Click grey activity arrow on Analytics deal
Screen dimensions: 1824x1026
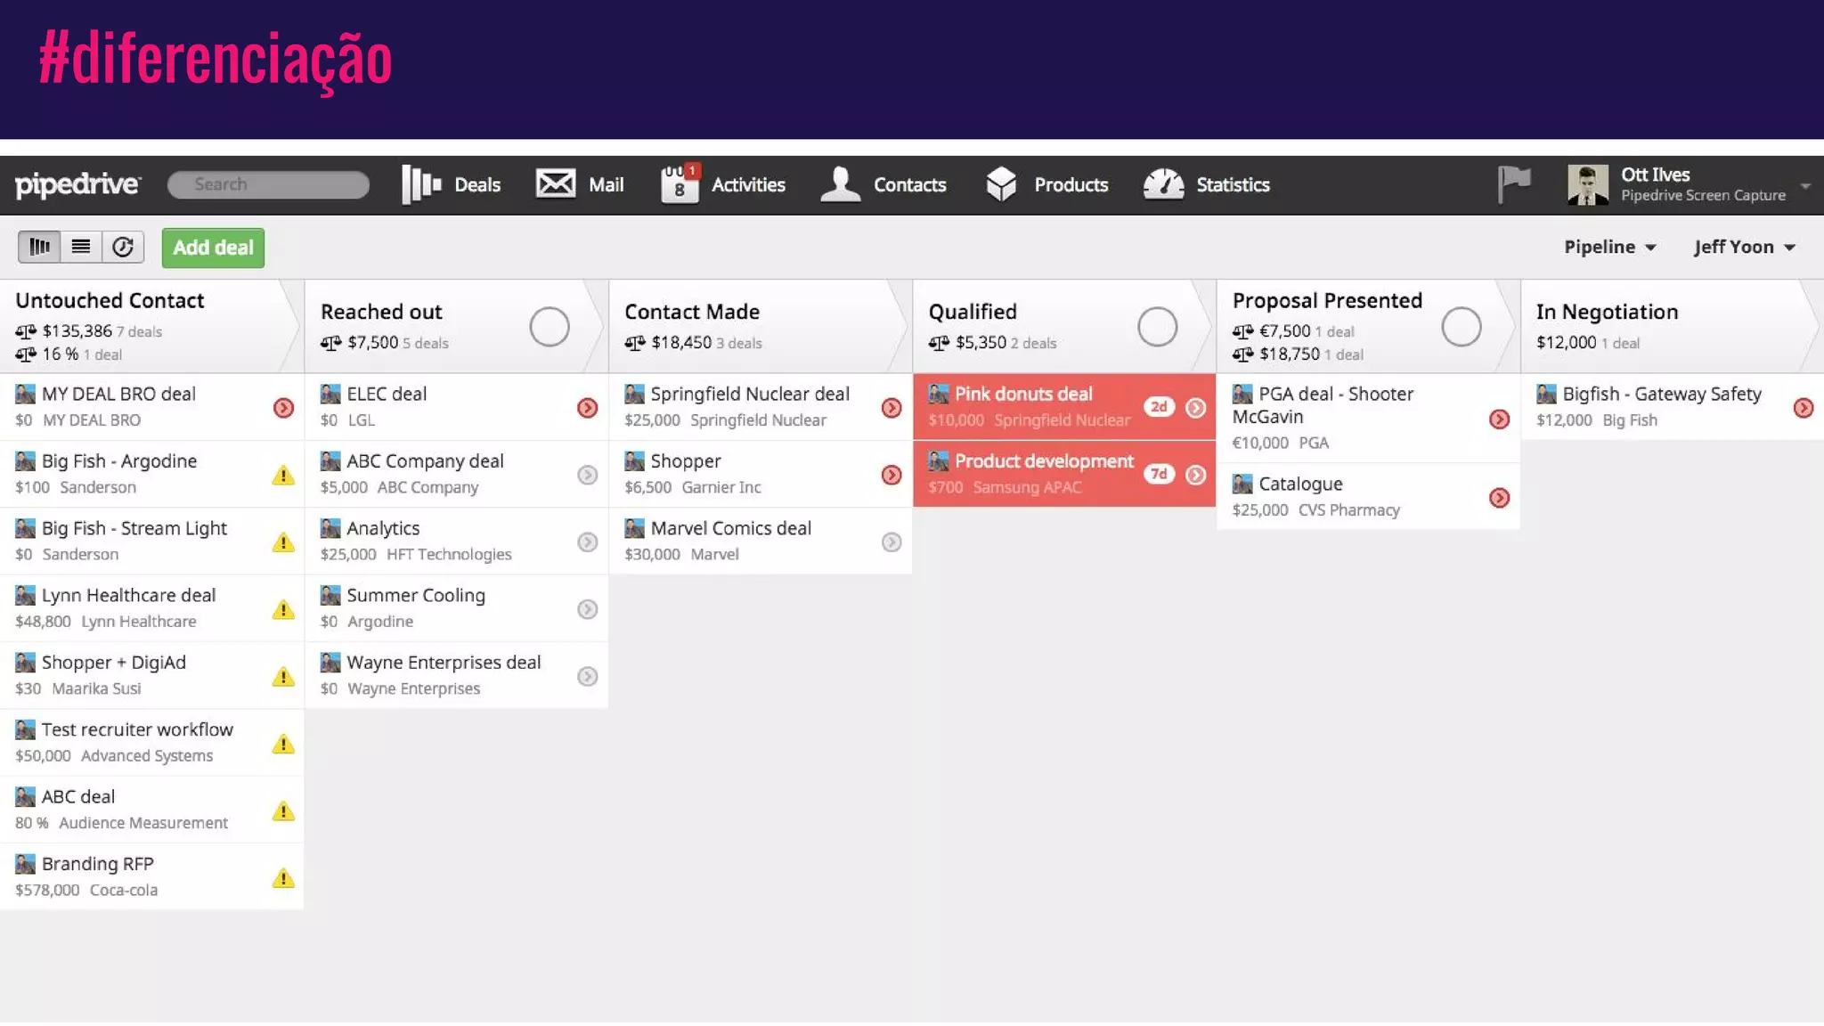pyautogui.click(x=587, y=542)
